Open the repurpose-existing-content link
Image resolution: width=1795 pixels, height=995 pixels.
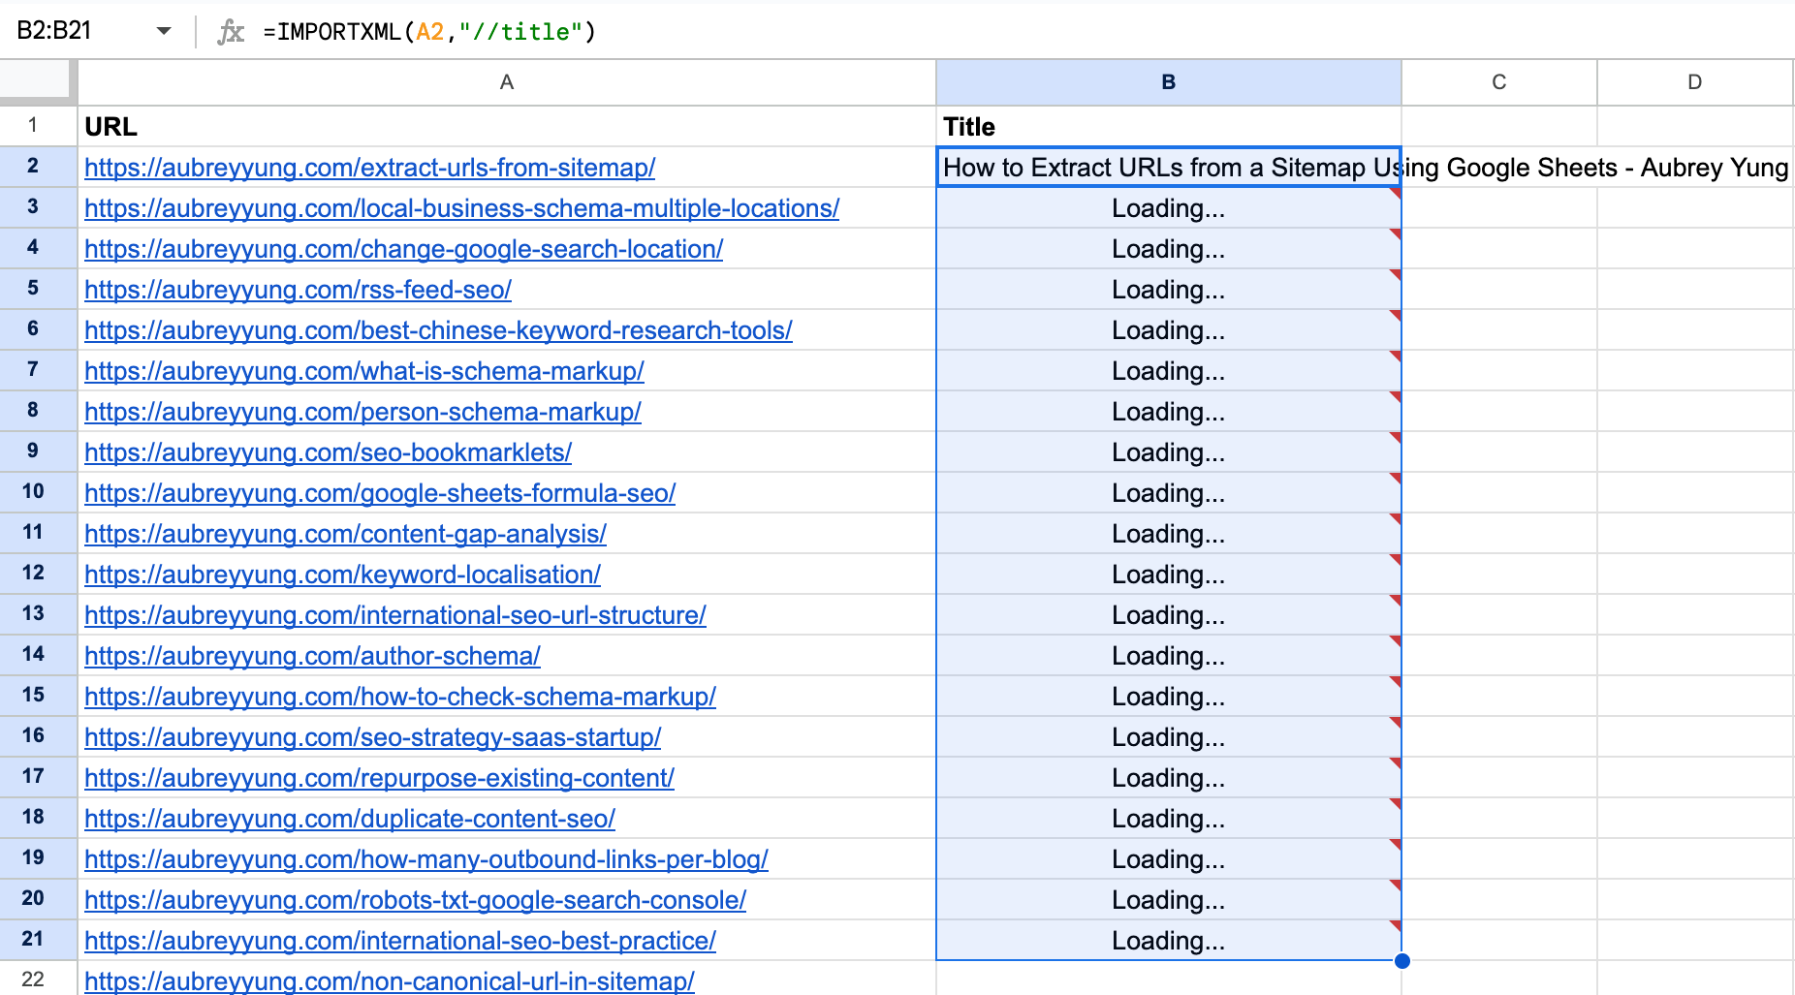click(x=380, y=778)
